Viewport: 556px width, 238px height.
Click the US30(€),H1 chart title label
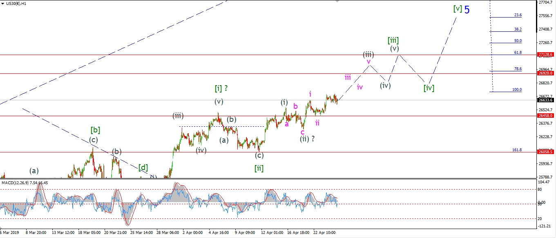[x=19, y=3]
